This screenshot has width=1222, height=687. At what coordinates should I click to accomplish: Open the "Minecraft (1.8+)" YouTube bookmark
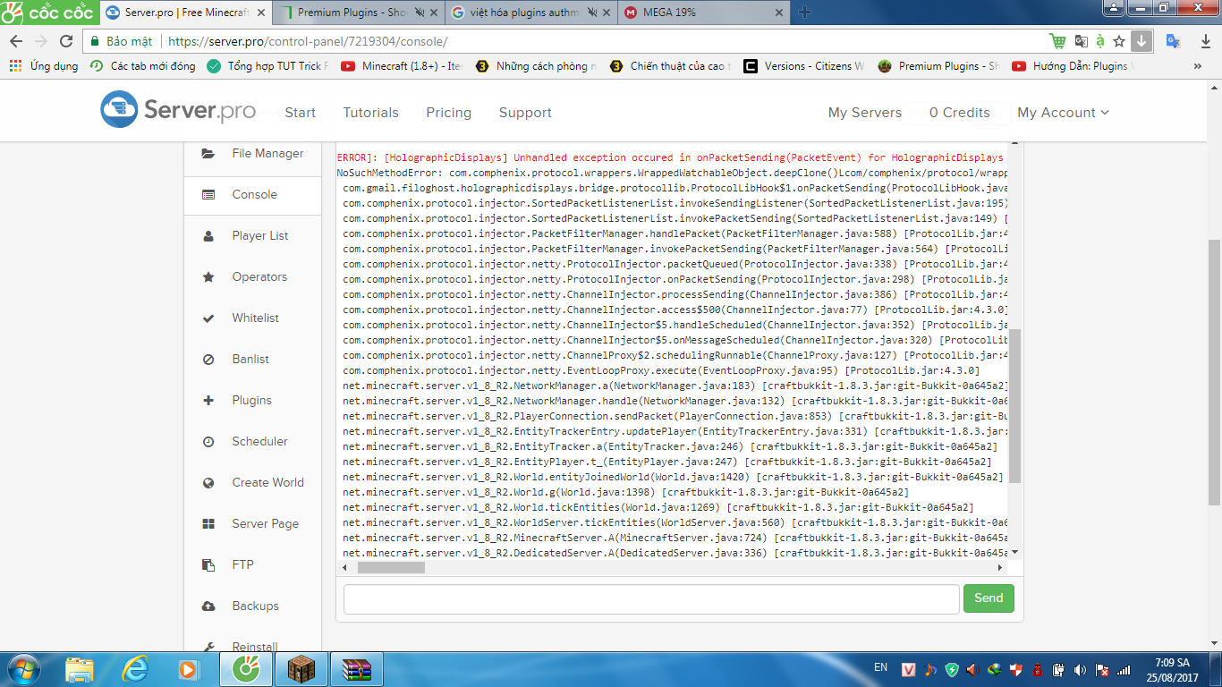402,66
